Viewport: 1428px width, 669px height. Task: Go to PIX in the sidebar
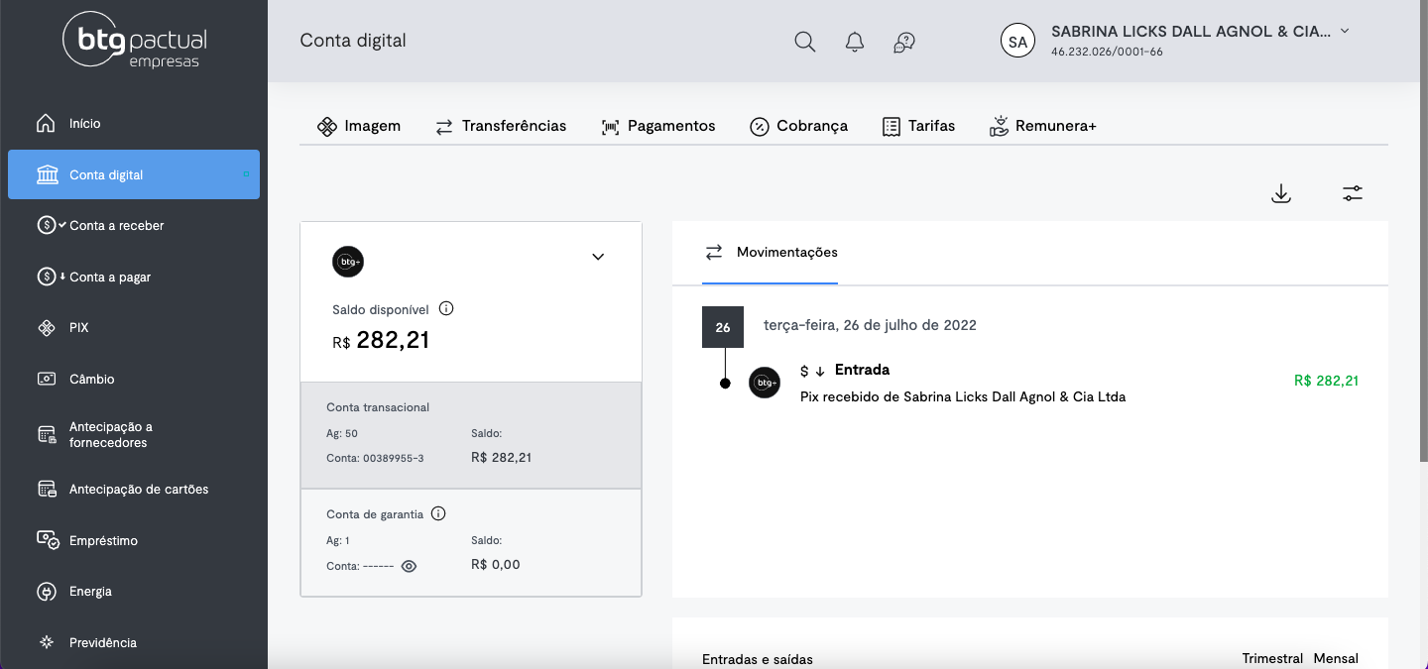78,328
